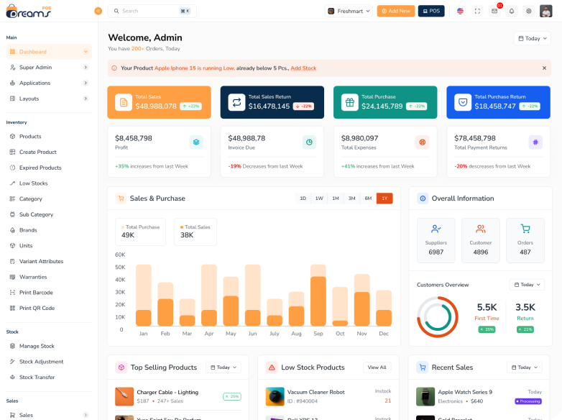Image resolution: width=562 pixels, height=420 pixels.
Task: Expand the Sales submenu arrow
Action: pyautogui.click(x=86, y=415)
